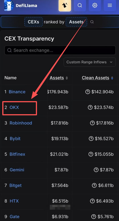
Task: Open the DefiLlama logo home link
Action: click(x=21, y=6)
